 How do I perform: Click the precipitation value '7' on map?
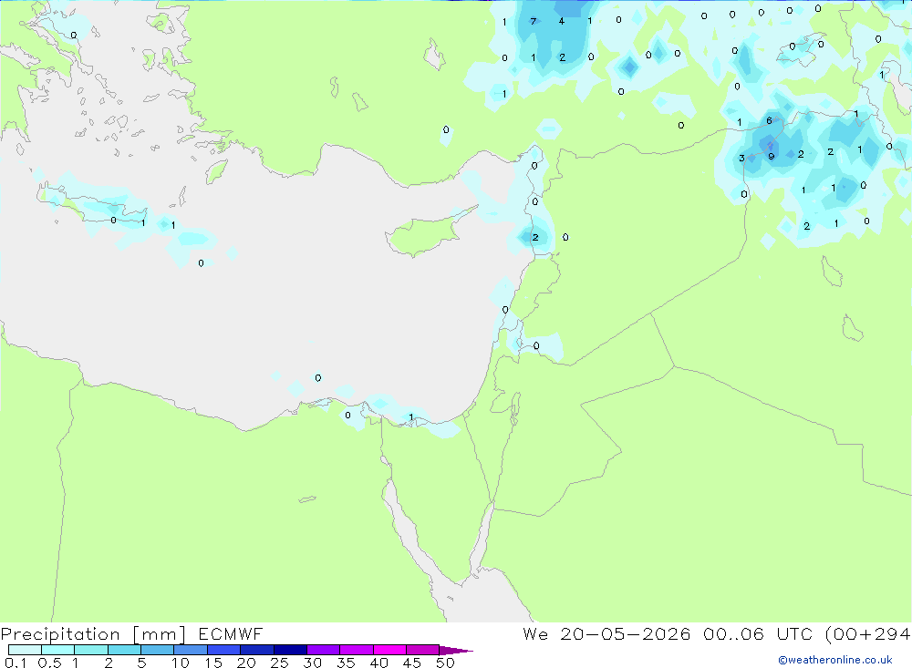[533, 22]
